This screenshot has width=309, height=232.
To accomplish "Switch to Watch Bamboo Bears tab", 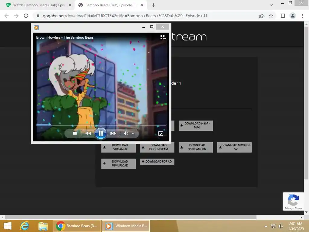I will 38,5.
